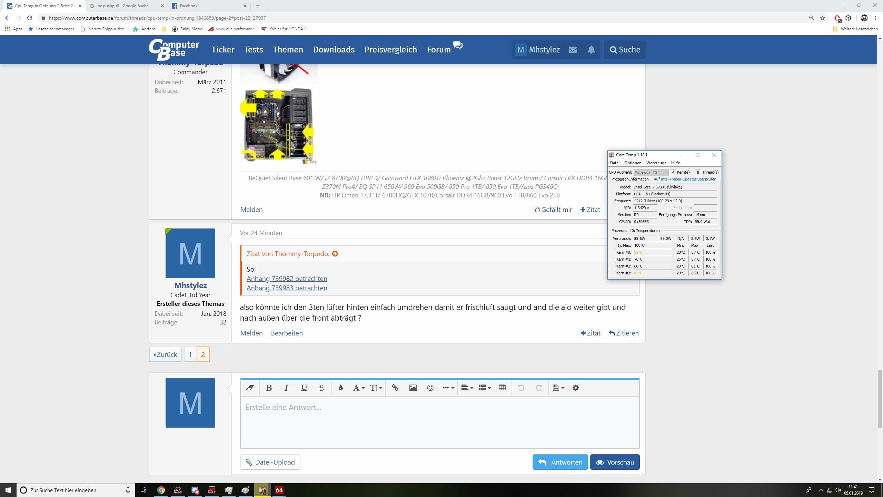Click the eraser remove-formatting icon
The height and width of the screenshot is (497, 883).
click(250, 388)
